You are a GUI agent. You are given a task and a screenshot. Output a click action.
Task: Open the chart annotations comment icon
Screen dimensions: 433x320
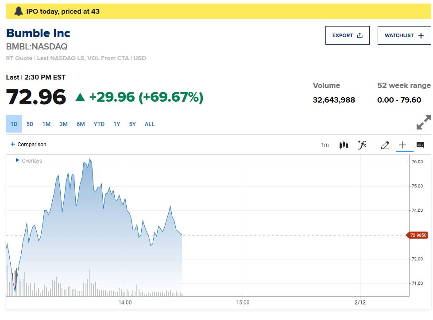point(420,145)
